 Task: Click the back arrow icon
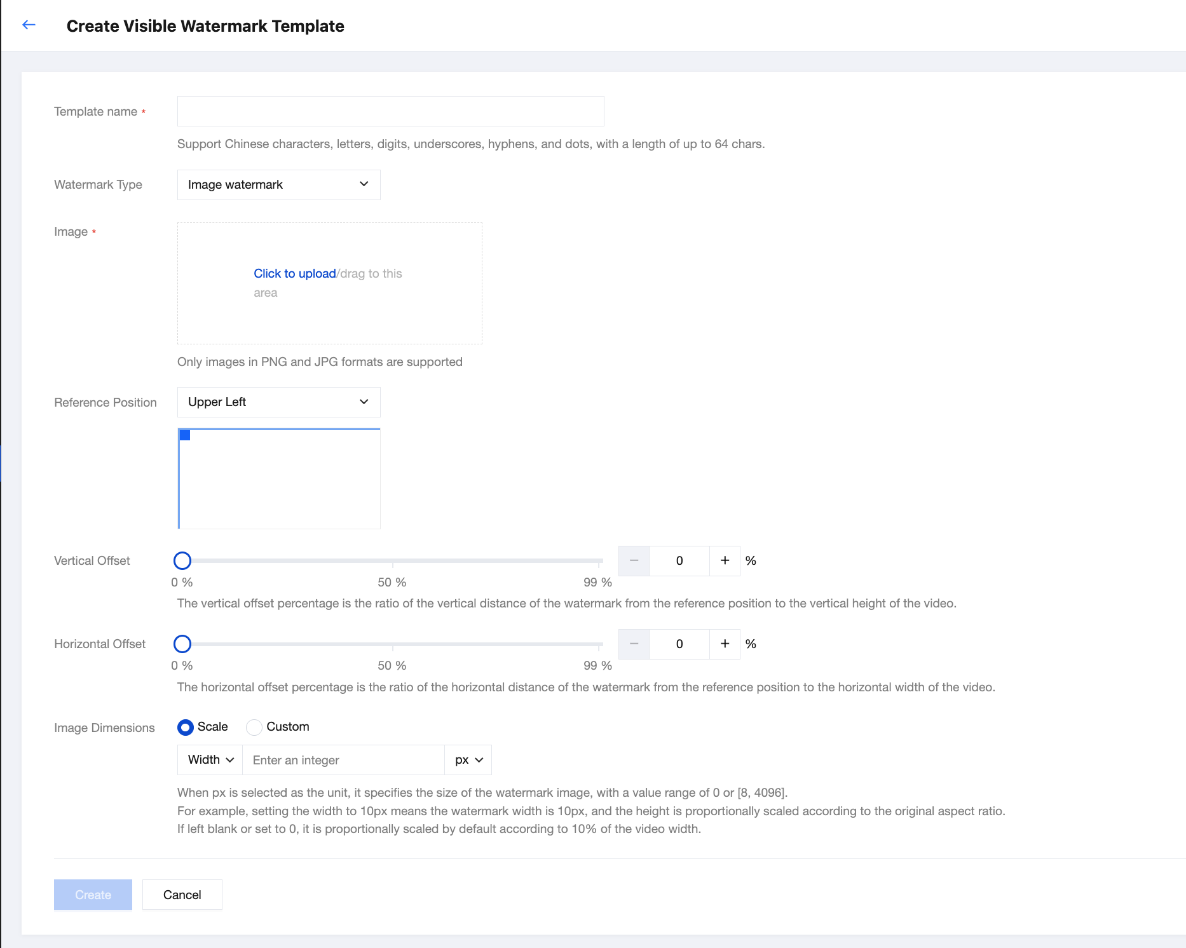click(x=29, y=25)
